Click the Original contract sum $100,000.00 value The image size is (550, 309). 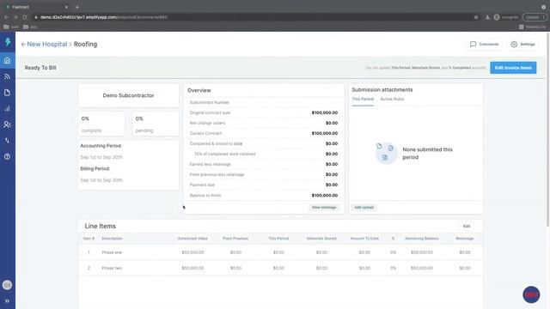coord(325,112)
